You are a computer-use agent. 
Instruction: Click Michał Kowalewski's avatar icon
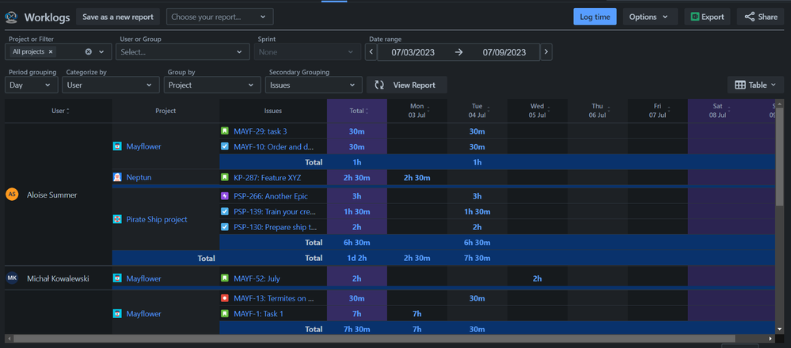click(x=12, y=278)
